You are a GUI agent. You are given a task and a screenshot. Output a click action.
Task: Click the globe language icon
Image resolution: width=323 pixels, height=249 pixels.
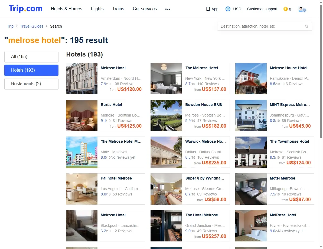pos(228,9)
